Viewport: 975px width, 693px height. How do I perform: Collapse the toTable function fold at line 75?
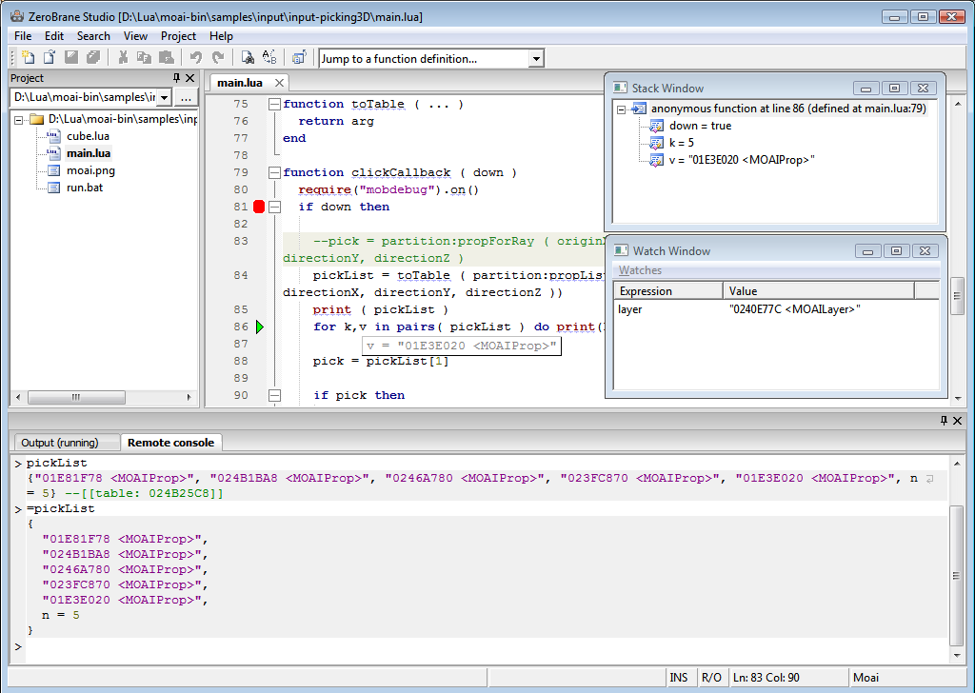click(x=274, y=104)
